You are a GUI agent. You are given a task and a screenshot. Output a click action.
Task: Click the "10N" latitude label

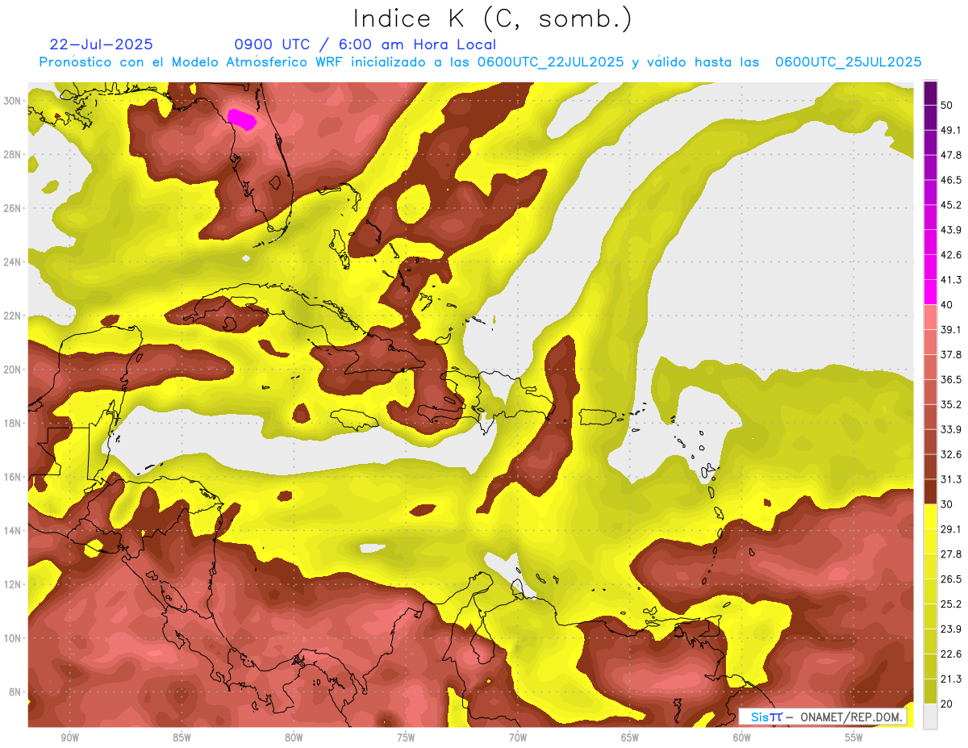(x=13, y=638)
